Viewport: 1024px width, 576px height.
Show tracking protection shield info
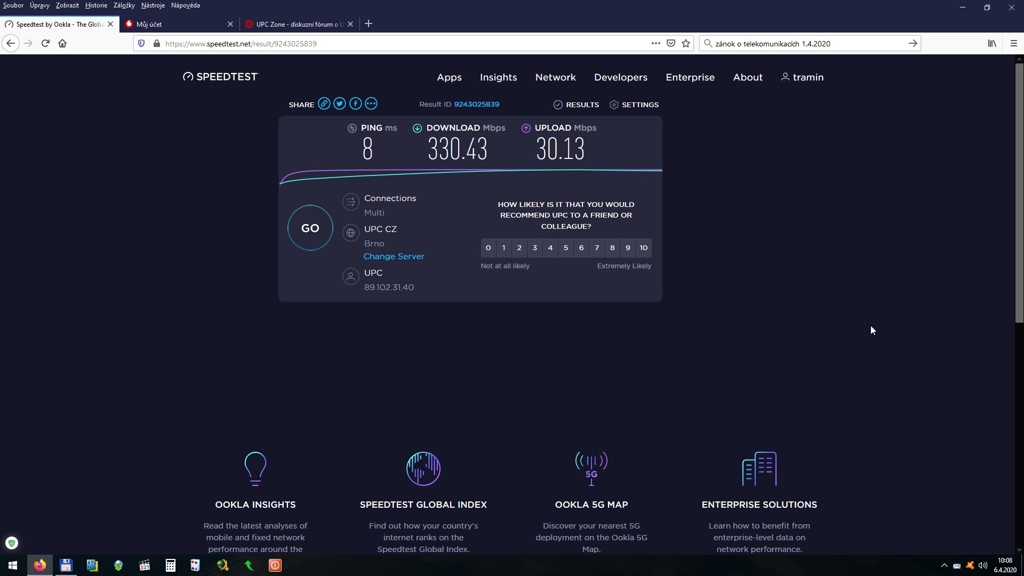(x=141, y=43)
